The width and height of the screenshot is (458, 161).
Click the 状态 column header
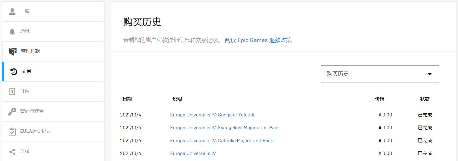coord(425,99)
